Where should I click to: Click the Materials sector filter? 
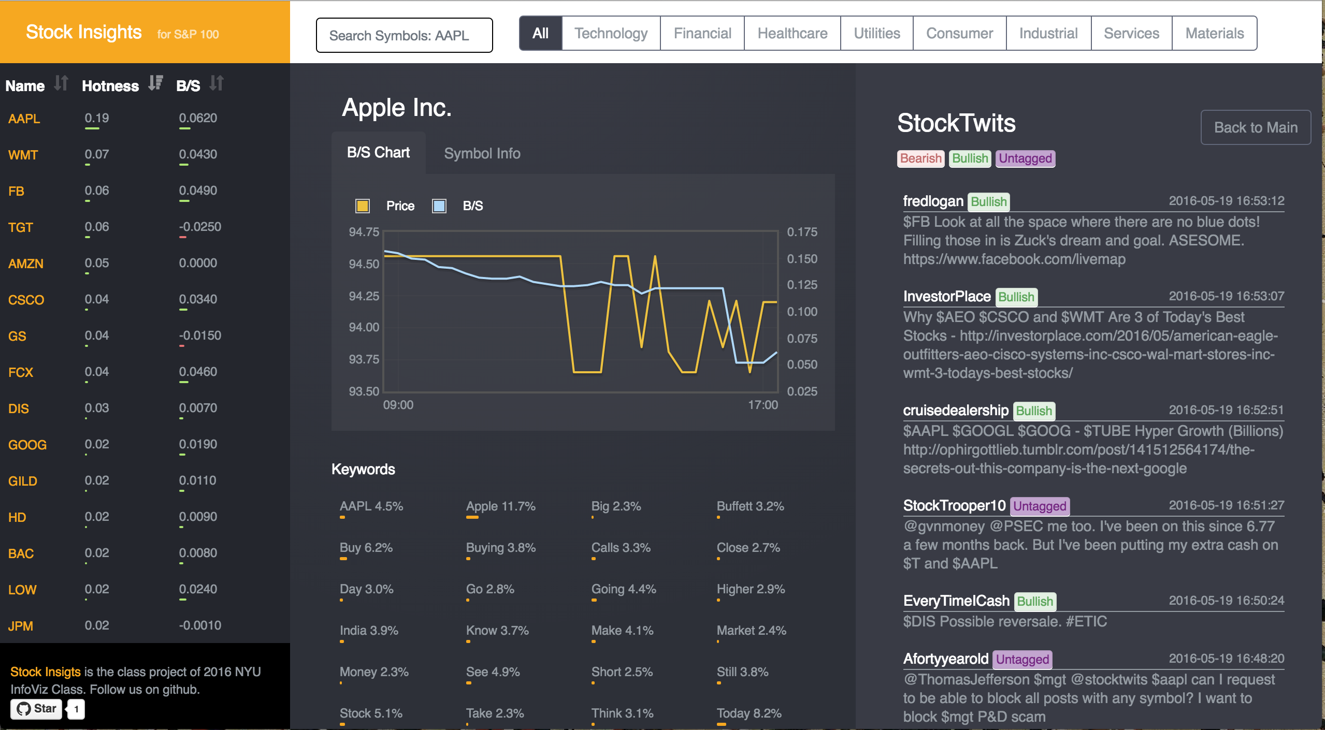pos(1214,34)
